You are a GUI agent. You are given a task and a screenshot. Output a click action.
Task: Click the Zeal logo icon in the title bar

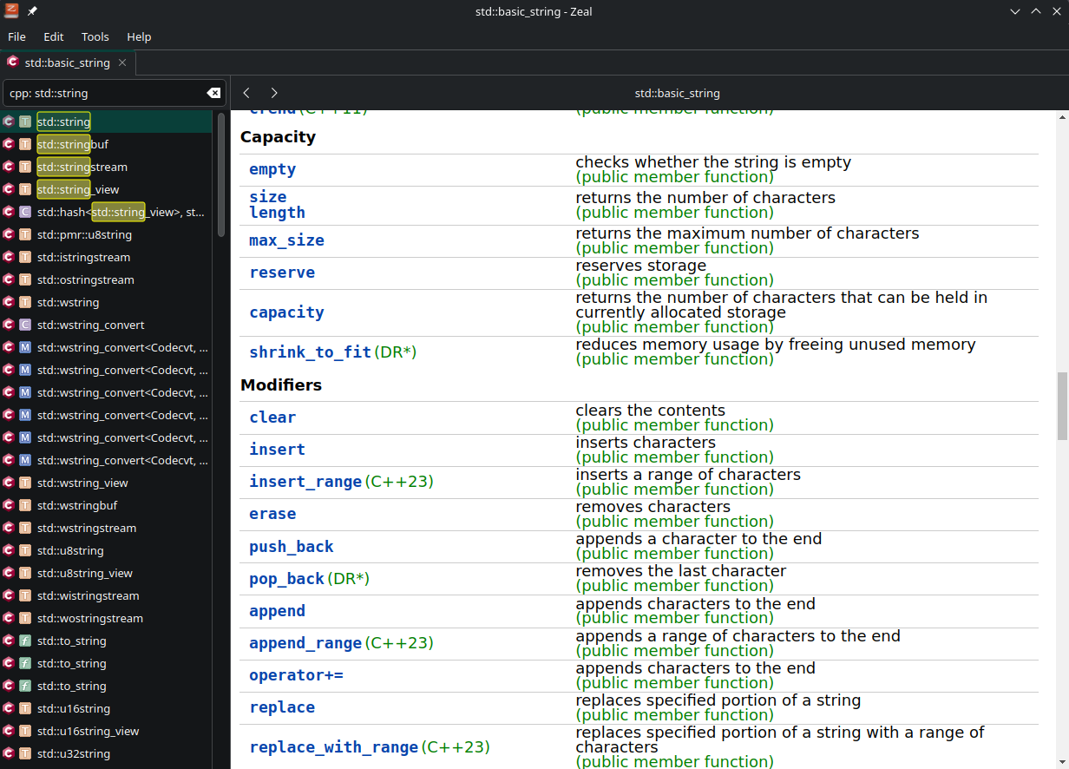[x=11, y=11]
